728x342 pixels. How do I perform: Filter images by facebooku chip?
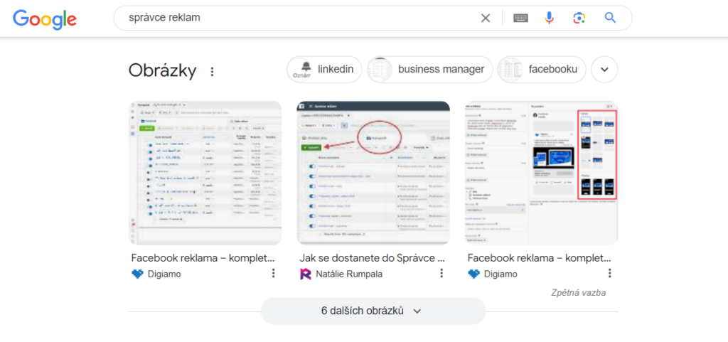542,70
